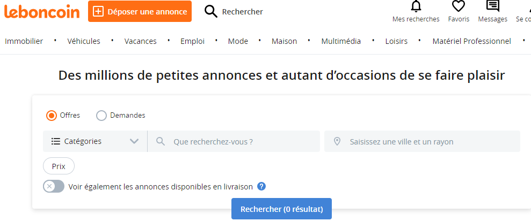Click the plus icon on Déposer une annonce
531x221 pixels.
[x=98, y=11]
